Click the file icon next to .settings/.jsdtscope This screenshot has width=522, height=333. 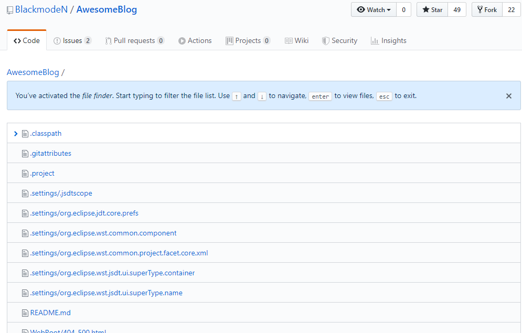[25, 194]
